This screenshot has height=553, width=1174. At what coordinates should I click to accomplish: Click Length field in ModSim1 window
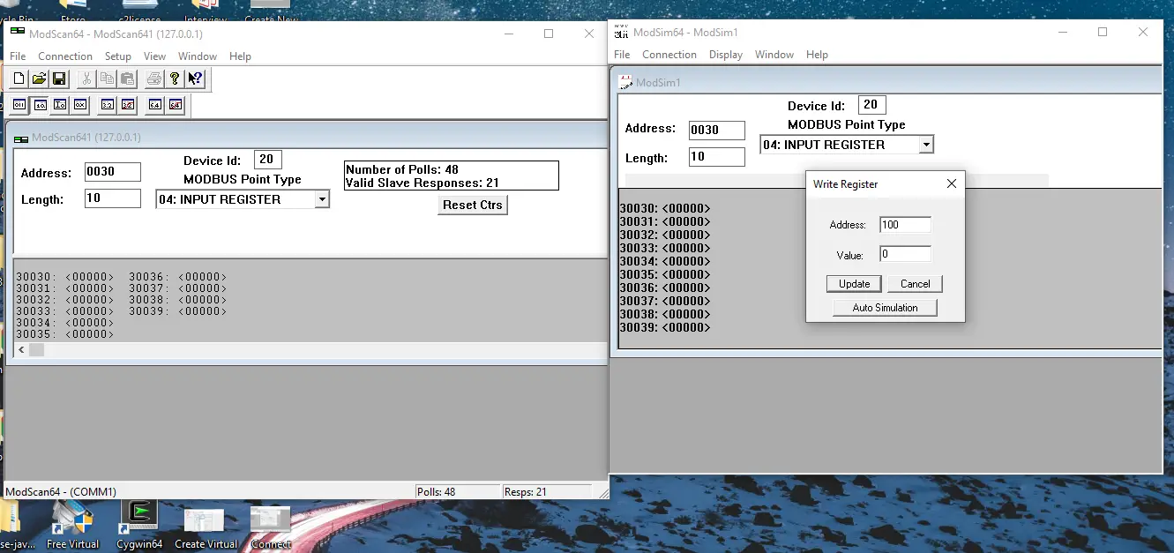(x=717, y=157)
